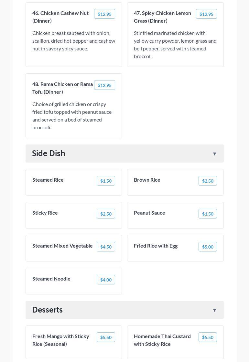Viewport: 249px width, 362px height.
Task: Click Fresh Mango with Sticky Rice price
Action: [x=106, y=337]
